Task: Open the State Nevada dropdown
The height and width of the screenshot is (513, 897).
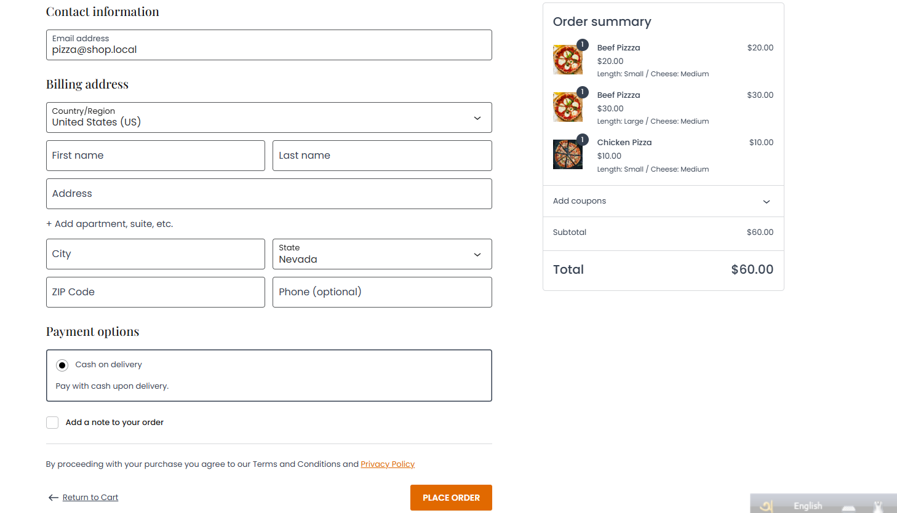Action: click(x=382, y=254)
